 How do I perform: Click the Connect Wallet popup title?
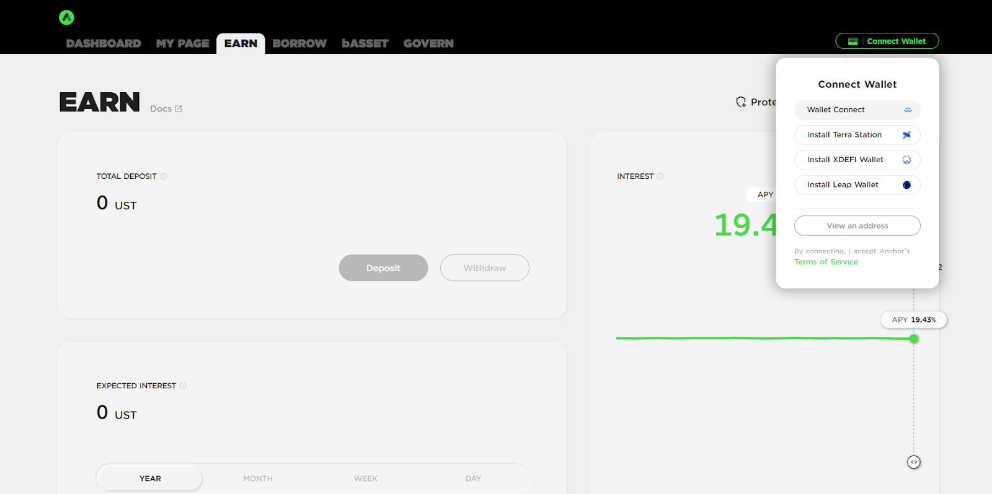pyautogui.click(x=857, y=84)
